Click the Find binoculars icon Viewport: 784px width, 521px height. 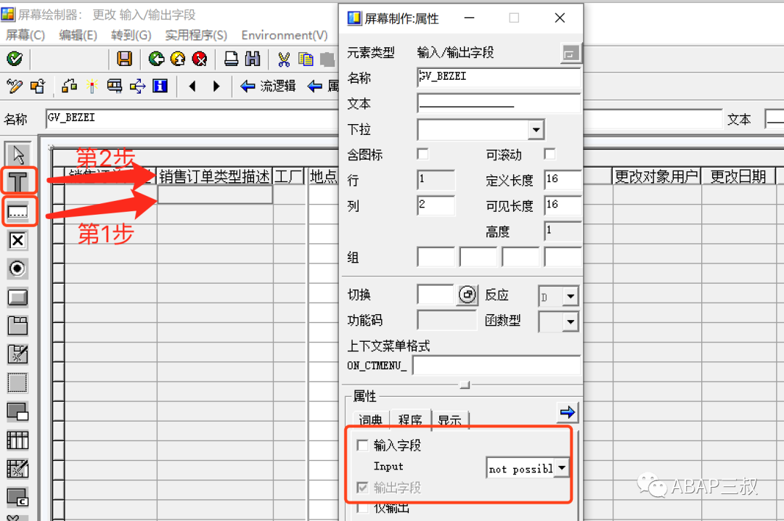point(253,59)
